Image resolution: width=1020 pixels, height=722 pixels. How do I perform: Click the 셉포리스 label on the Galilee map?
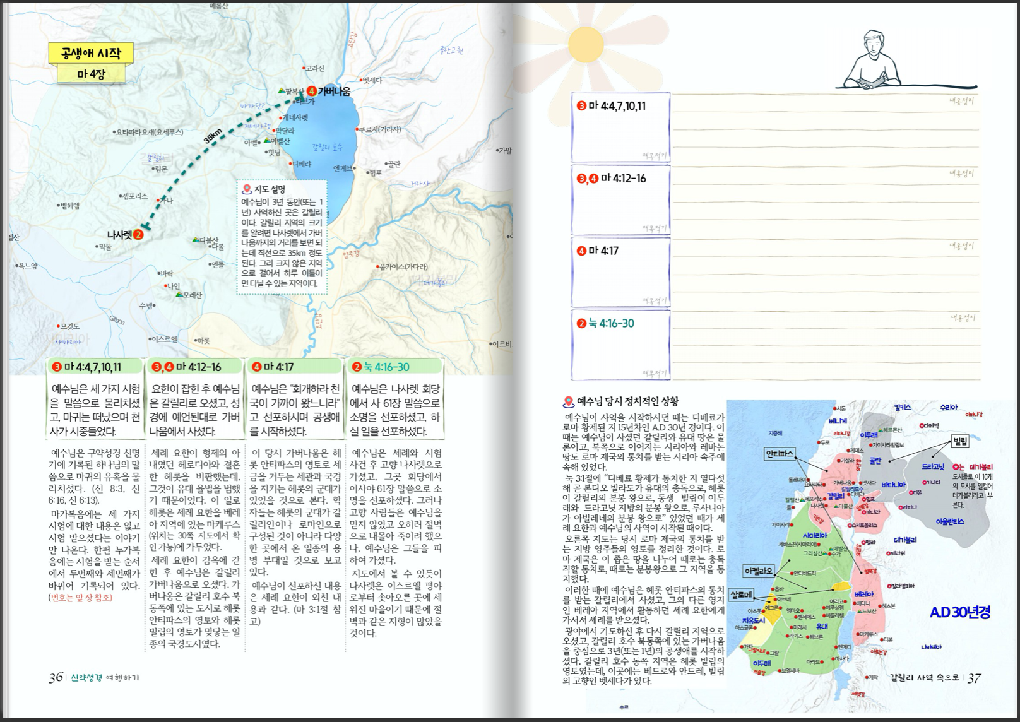click(135, 196)
